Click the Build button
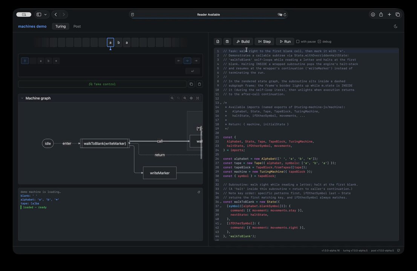The image size is (417, 271). tap(243, 42)
